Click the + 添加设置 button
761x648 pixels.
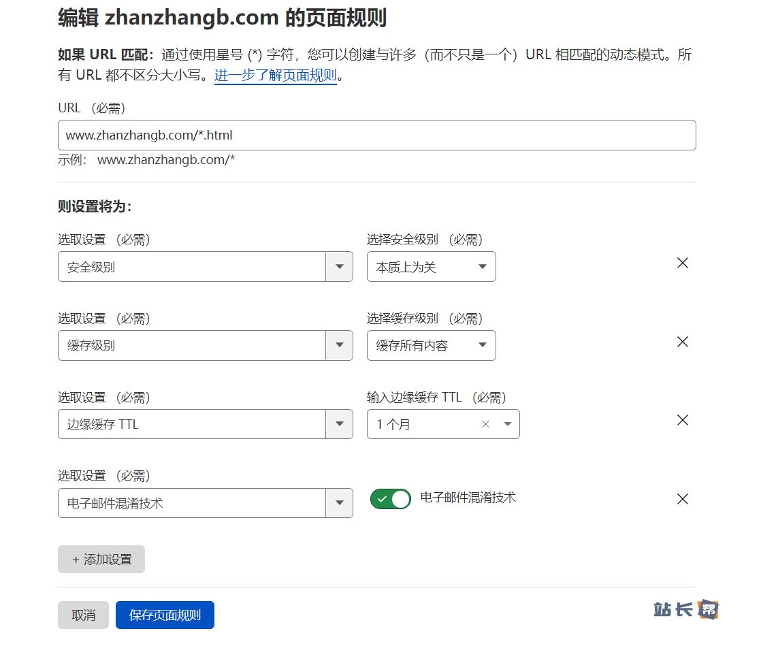pos(101,560)
